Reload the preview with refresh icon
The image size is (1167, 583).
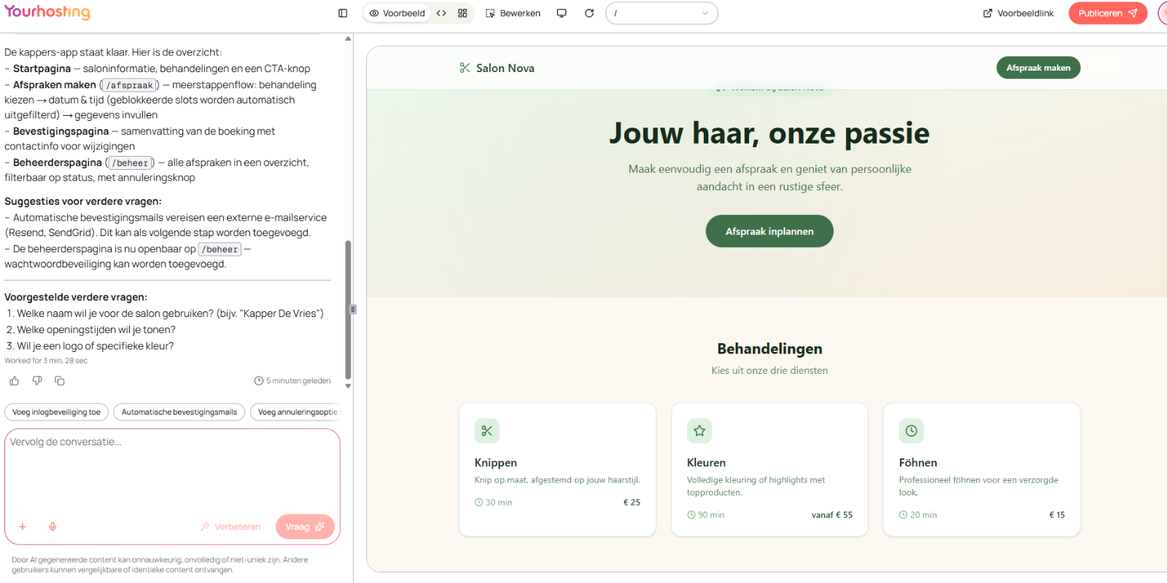pyautogui.click(x=589, y=13)
